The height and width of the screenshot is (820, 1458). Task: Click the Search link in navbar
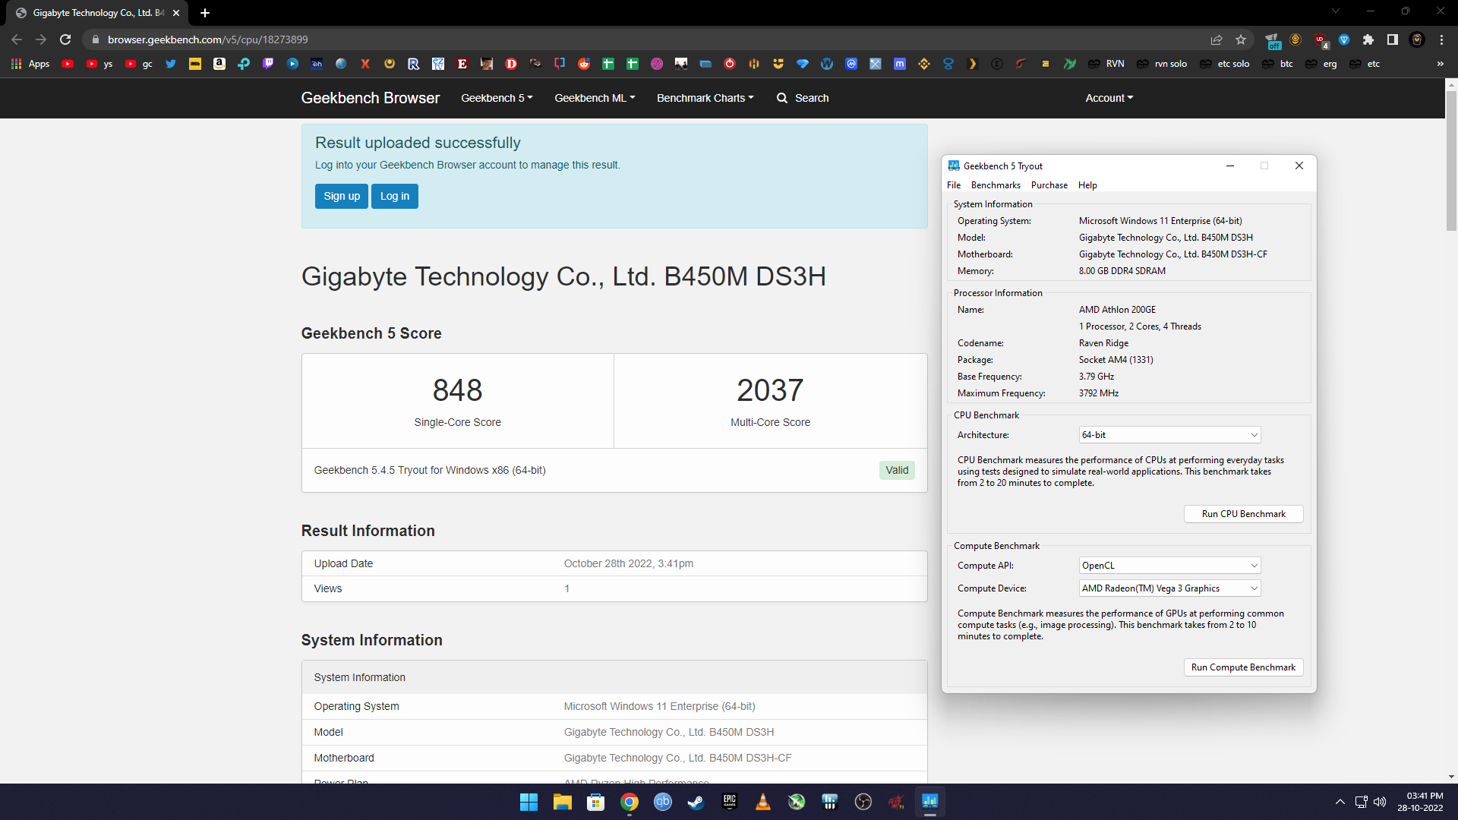[803, 98]
